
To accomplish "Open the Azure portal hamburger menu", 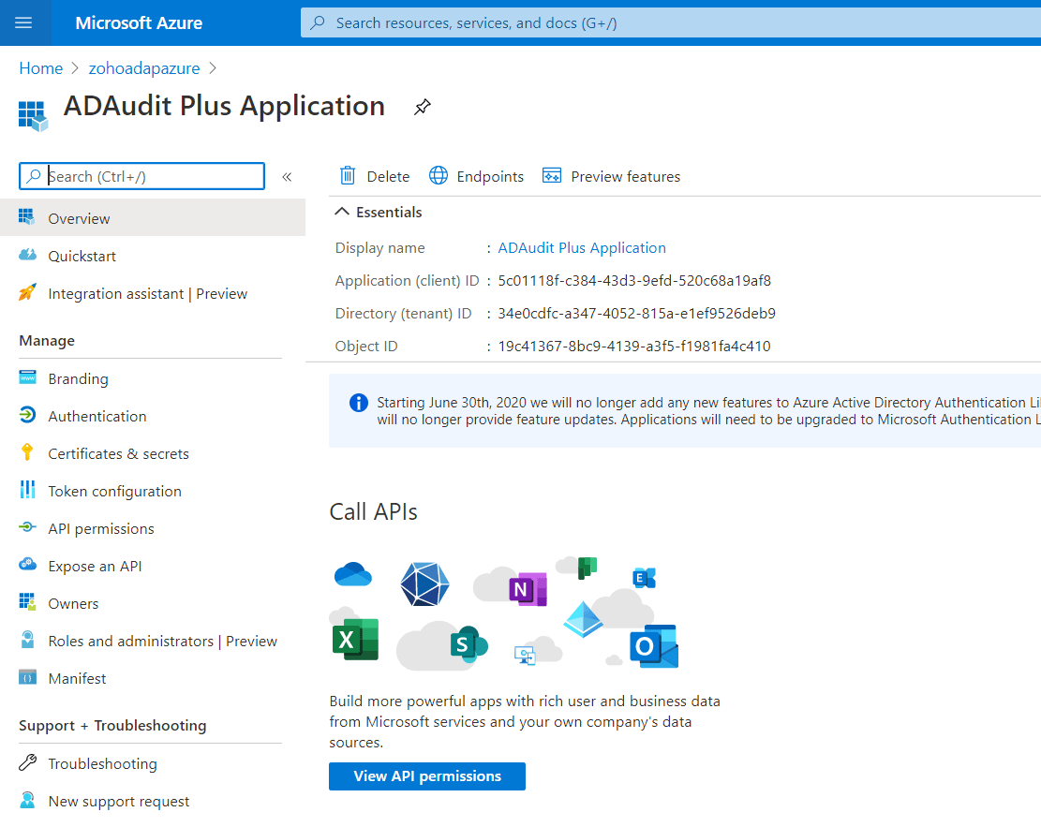I will pos(23,22).
